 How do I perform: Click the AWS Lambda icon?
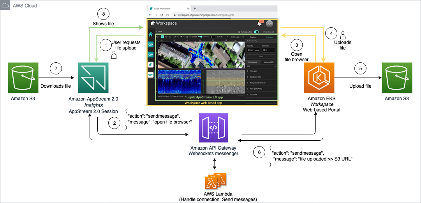[215, 181]
